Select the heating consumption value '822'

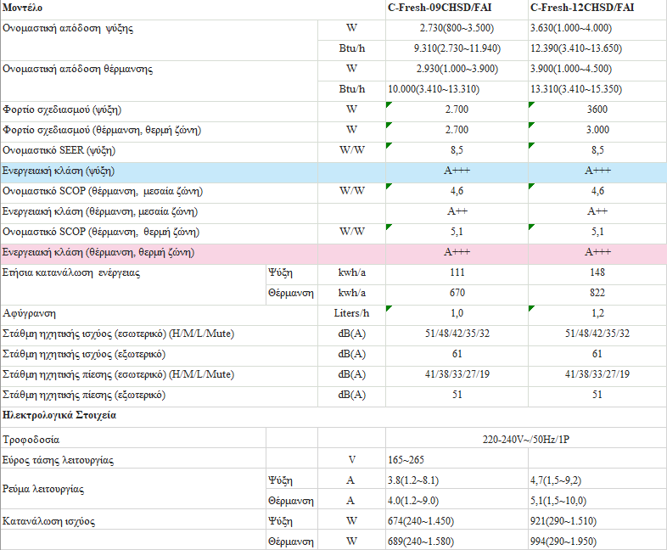(597, 293)
